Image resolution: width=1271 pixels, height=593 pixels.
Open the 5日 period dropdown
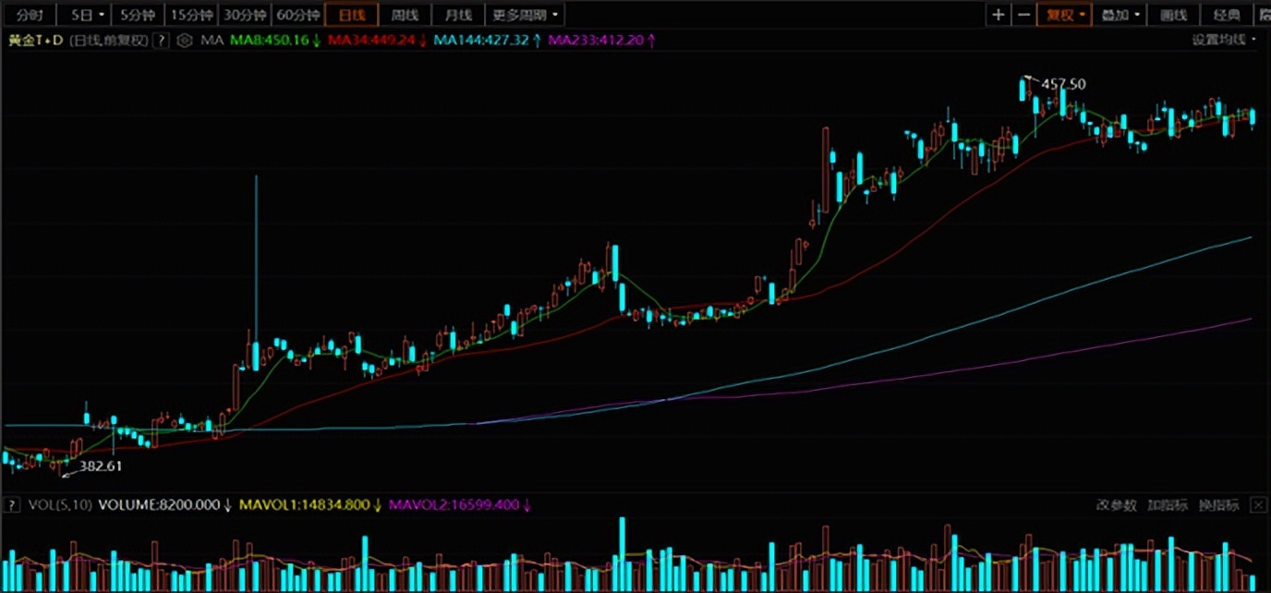point(86,15)
